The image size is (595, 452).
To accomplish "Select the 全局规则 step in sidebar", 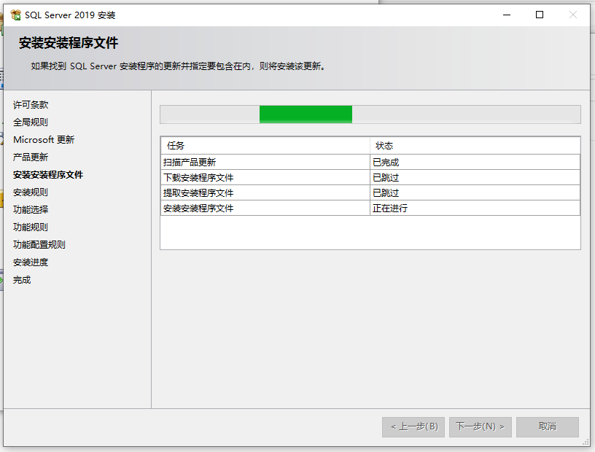I will (31, 122).
